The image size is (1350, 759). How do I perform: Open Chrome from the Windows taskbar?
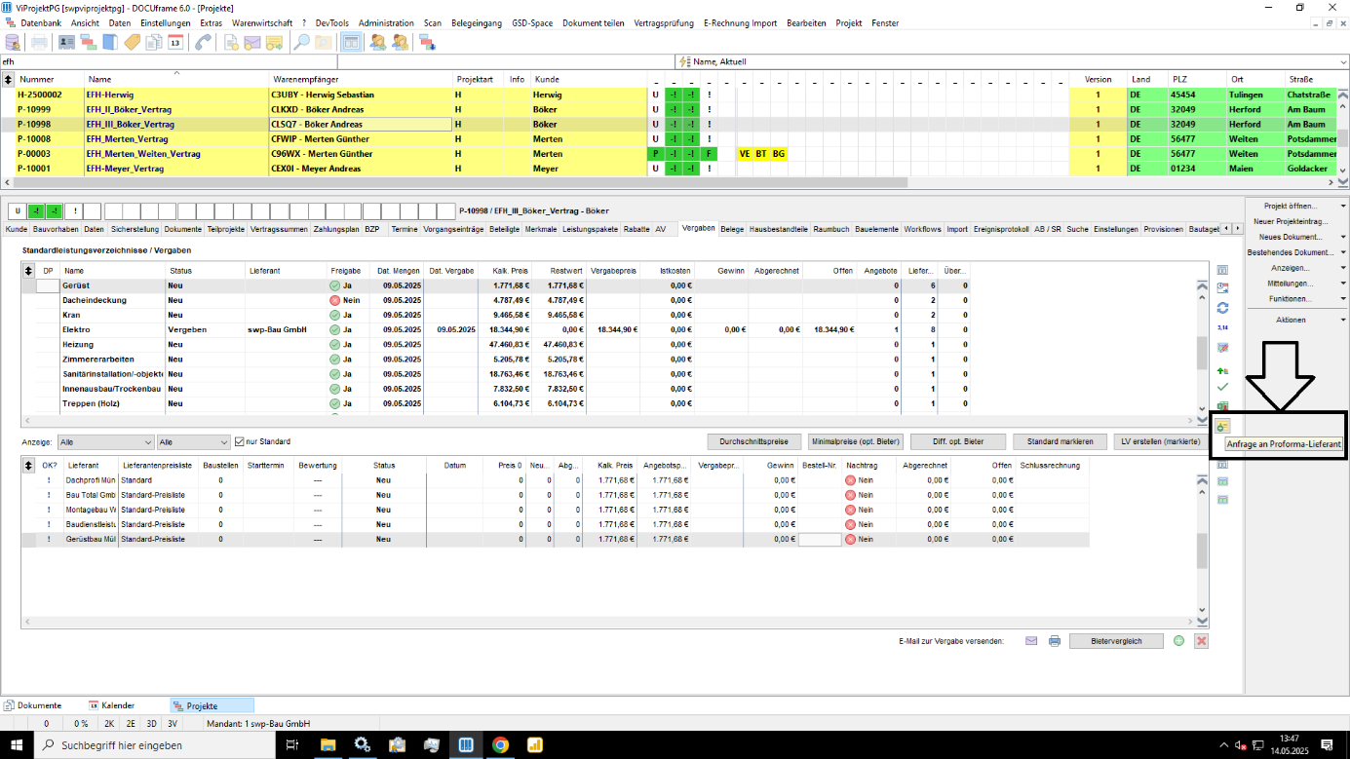pos(500,744)
